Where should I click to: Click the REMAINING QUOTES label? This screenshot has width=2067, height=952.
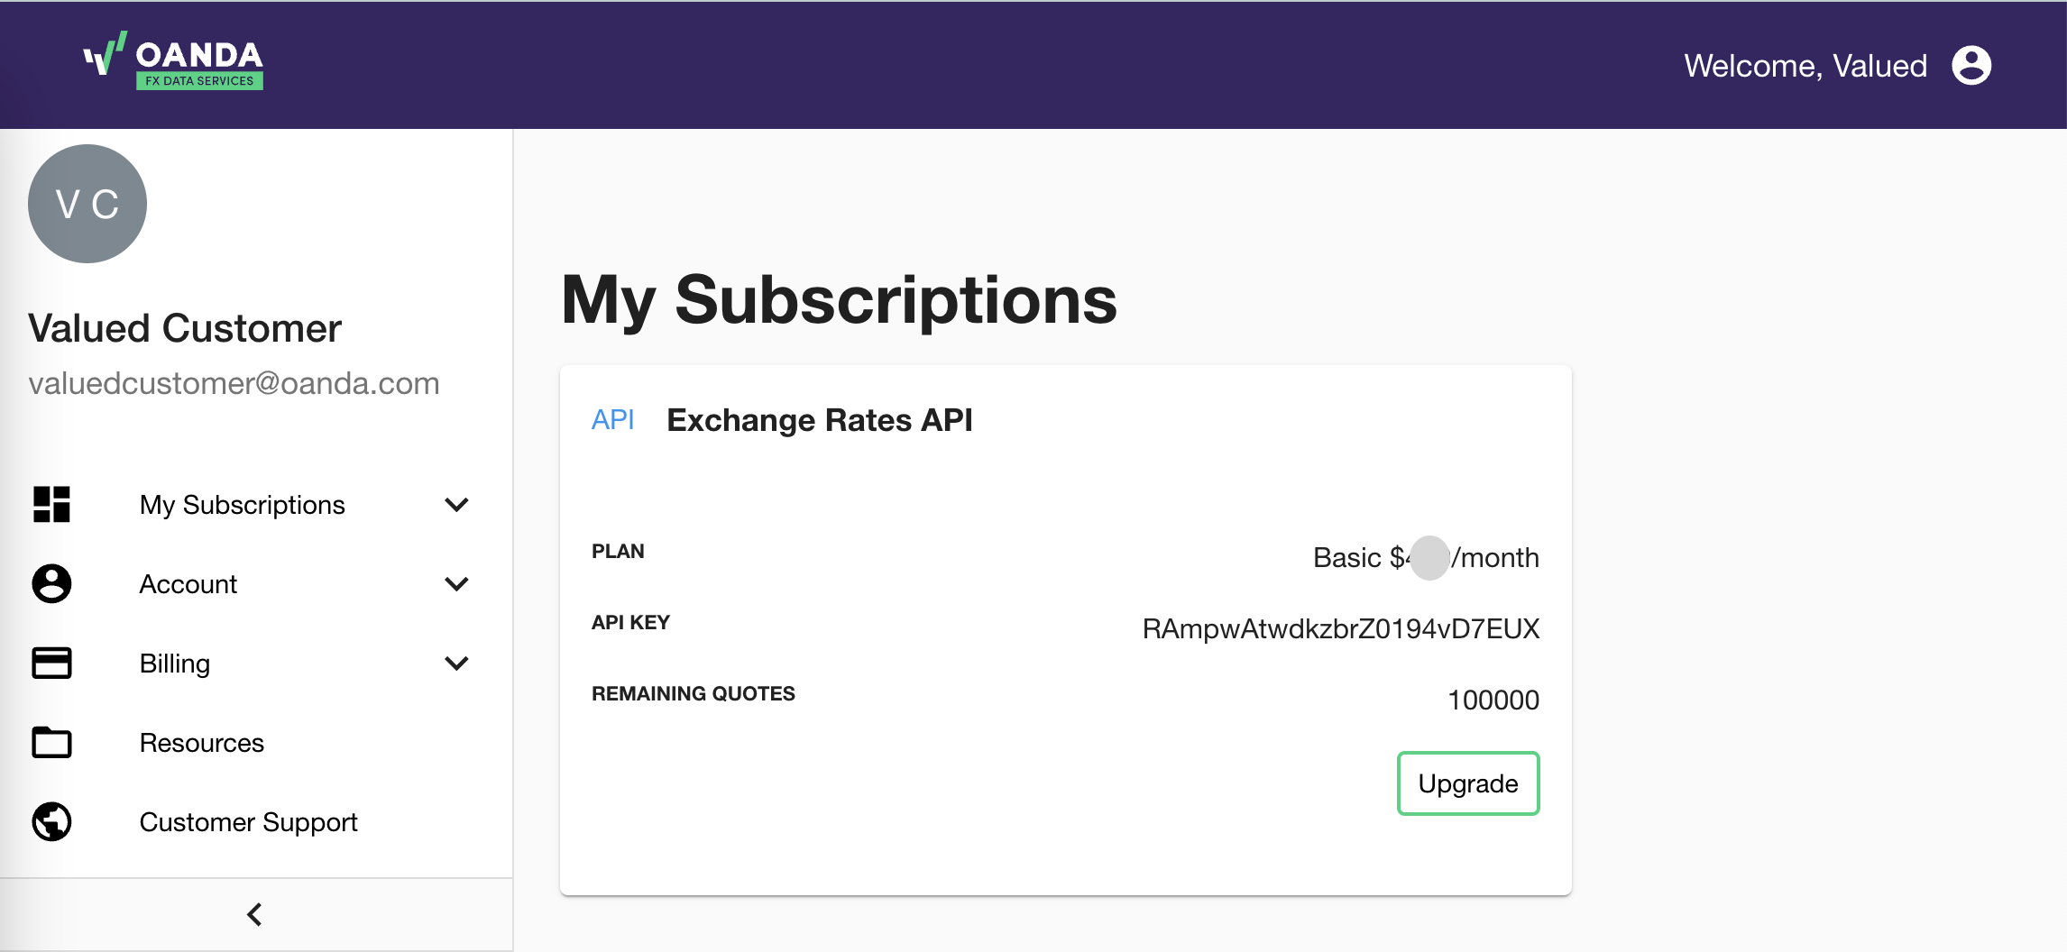click(x=693, y=693)
